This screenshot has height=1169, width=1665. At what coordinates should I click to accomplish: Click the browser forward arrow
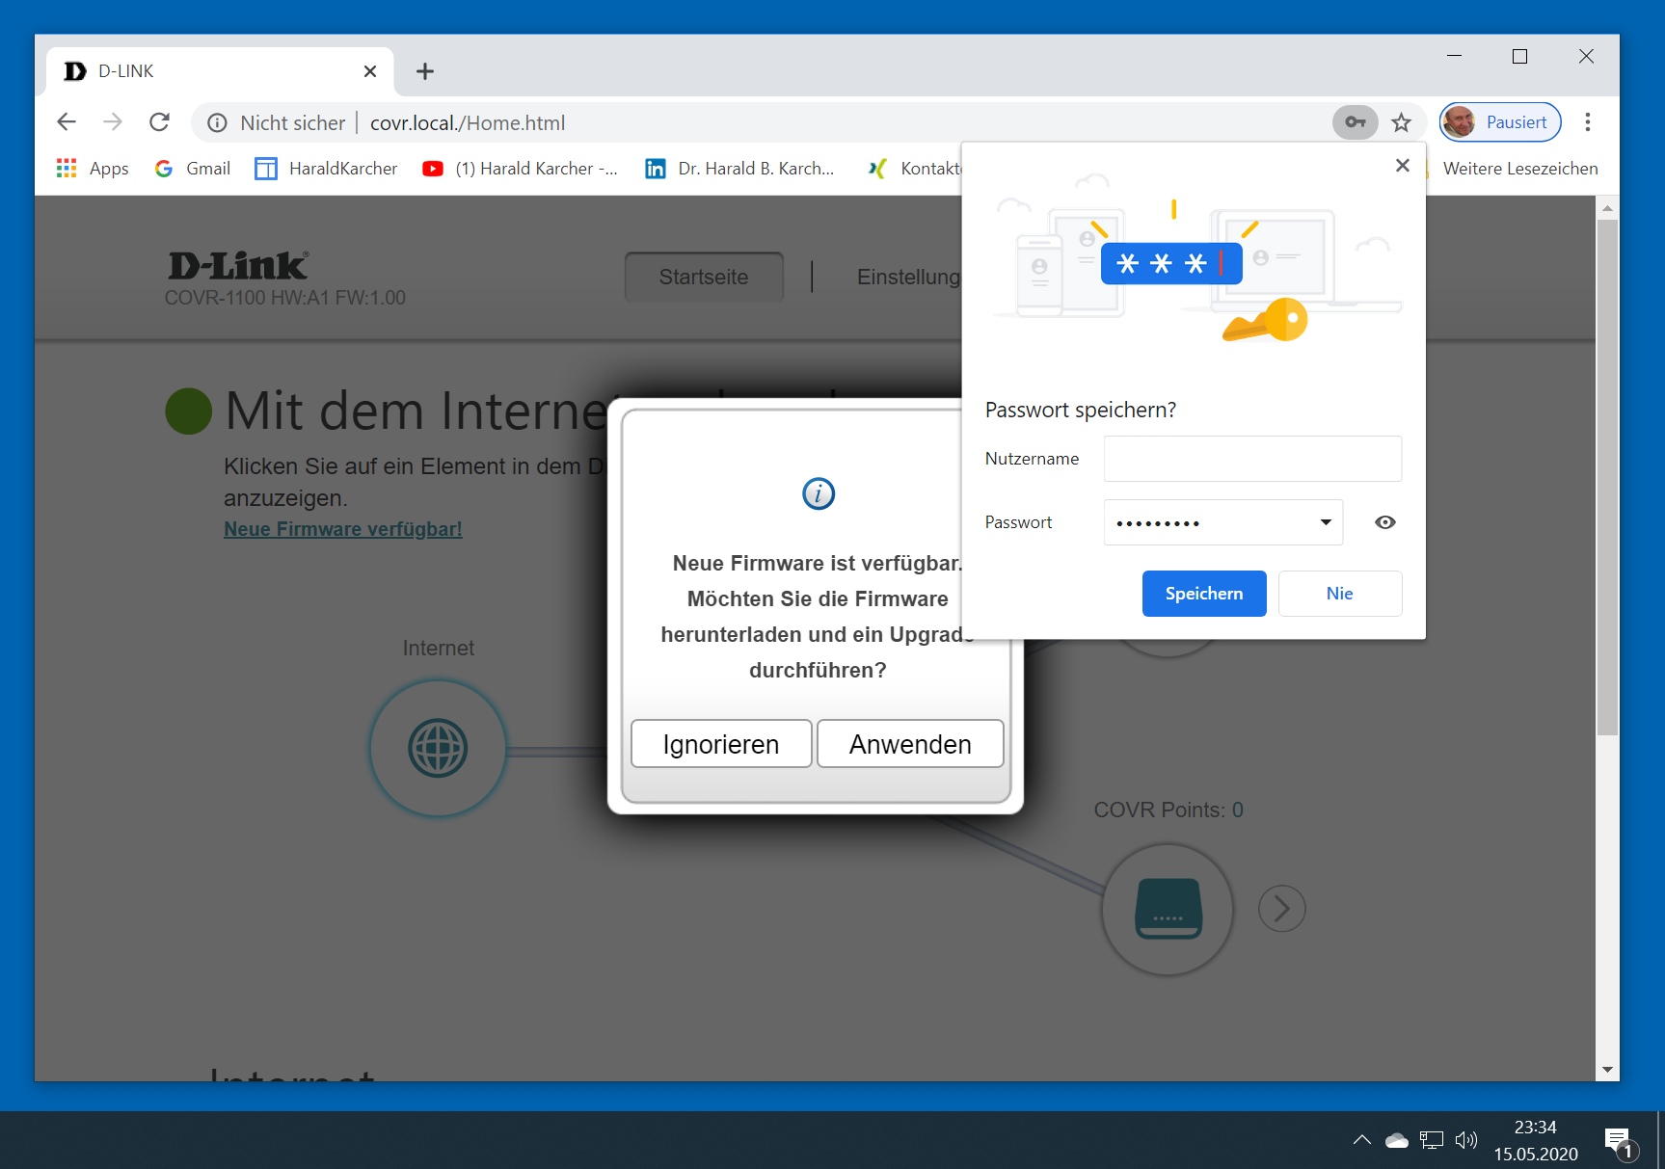[113, 122]
